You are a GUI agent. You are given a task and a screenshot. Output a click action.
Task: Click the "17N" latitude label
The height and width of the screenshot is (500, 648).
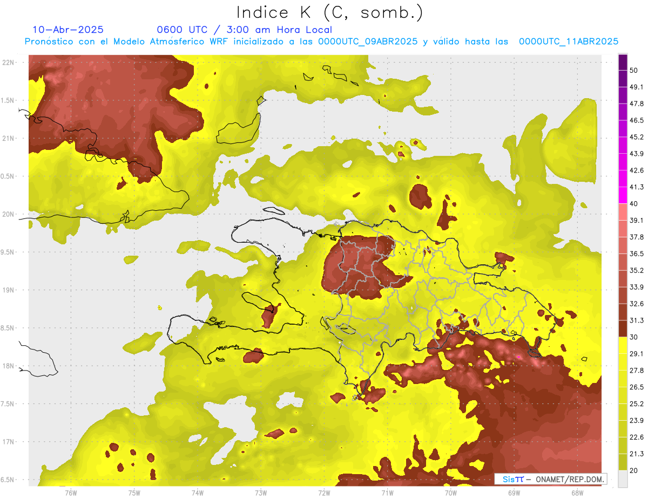click(x=9, y=442)
